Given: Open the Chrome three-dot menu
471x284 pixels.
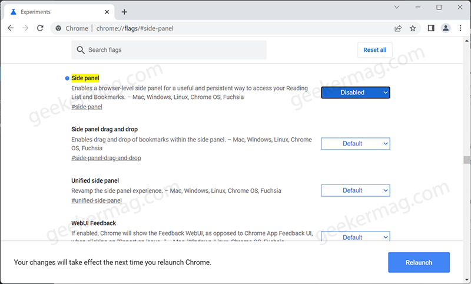Looking at the screenshot, I should coord(460,28).
